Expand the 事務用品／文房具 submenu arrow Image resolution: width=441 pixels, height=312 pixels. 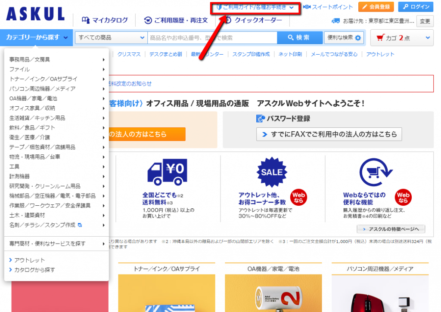104,59
